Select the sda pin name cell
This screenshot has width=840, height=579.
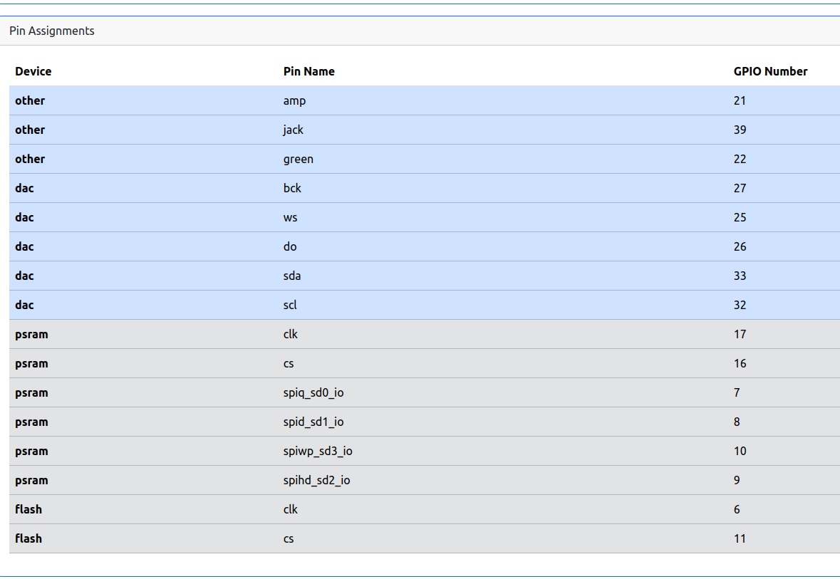(x=292, y=276)
